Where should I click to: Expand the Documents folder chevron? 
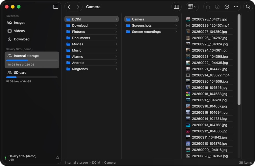click(x=116, y=38)
